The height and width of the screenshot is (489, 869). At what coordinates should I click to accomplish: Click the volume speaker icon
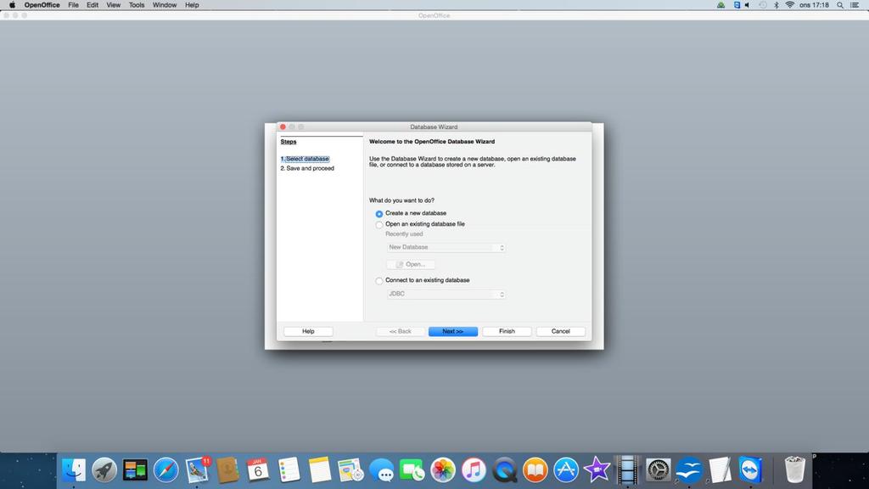pos(747,5)
